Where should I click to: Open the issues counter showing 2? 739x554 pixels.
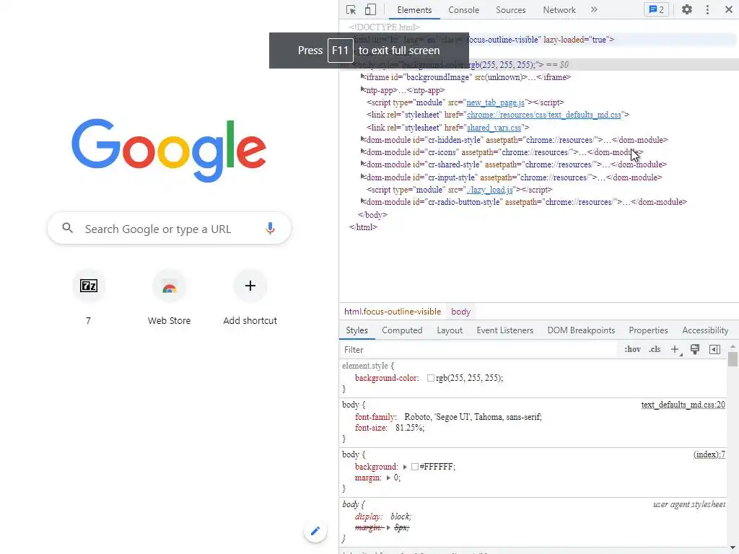(x=656, y=9)
